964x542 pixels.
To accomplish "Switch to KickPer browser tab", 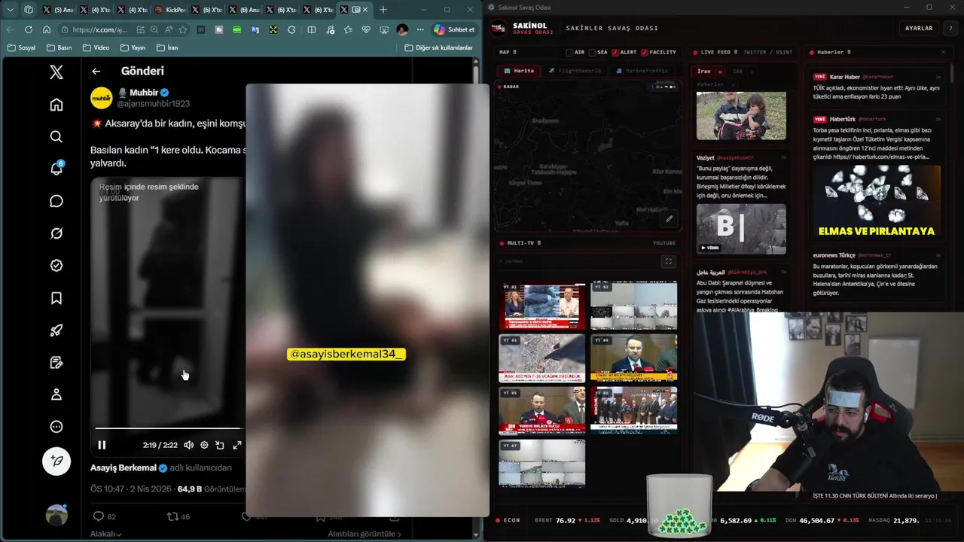I will [x=170, y=10].
